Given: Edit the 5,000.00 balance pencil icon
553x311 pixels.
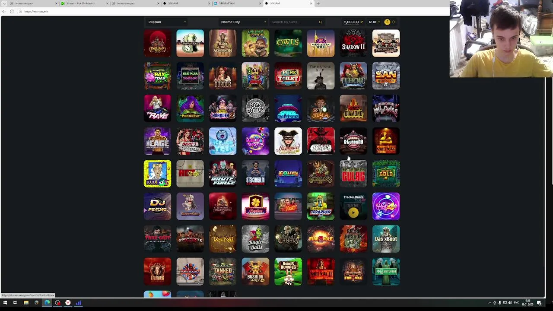Looking at the screenshot, I should (362, 22).
